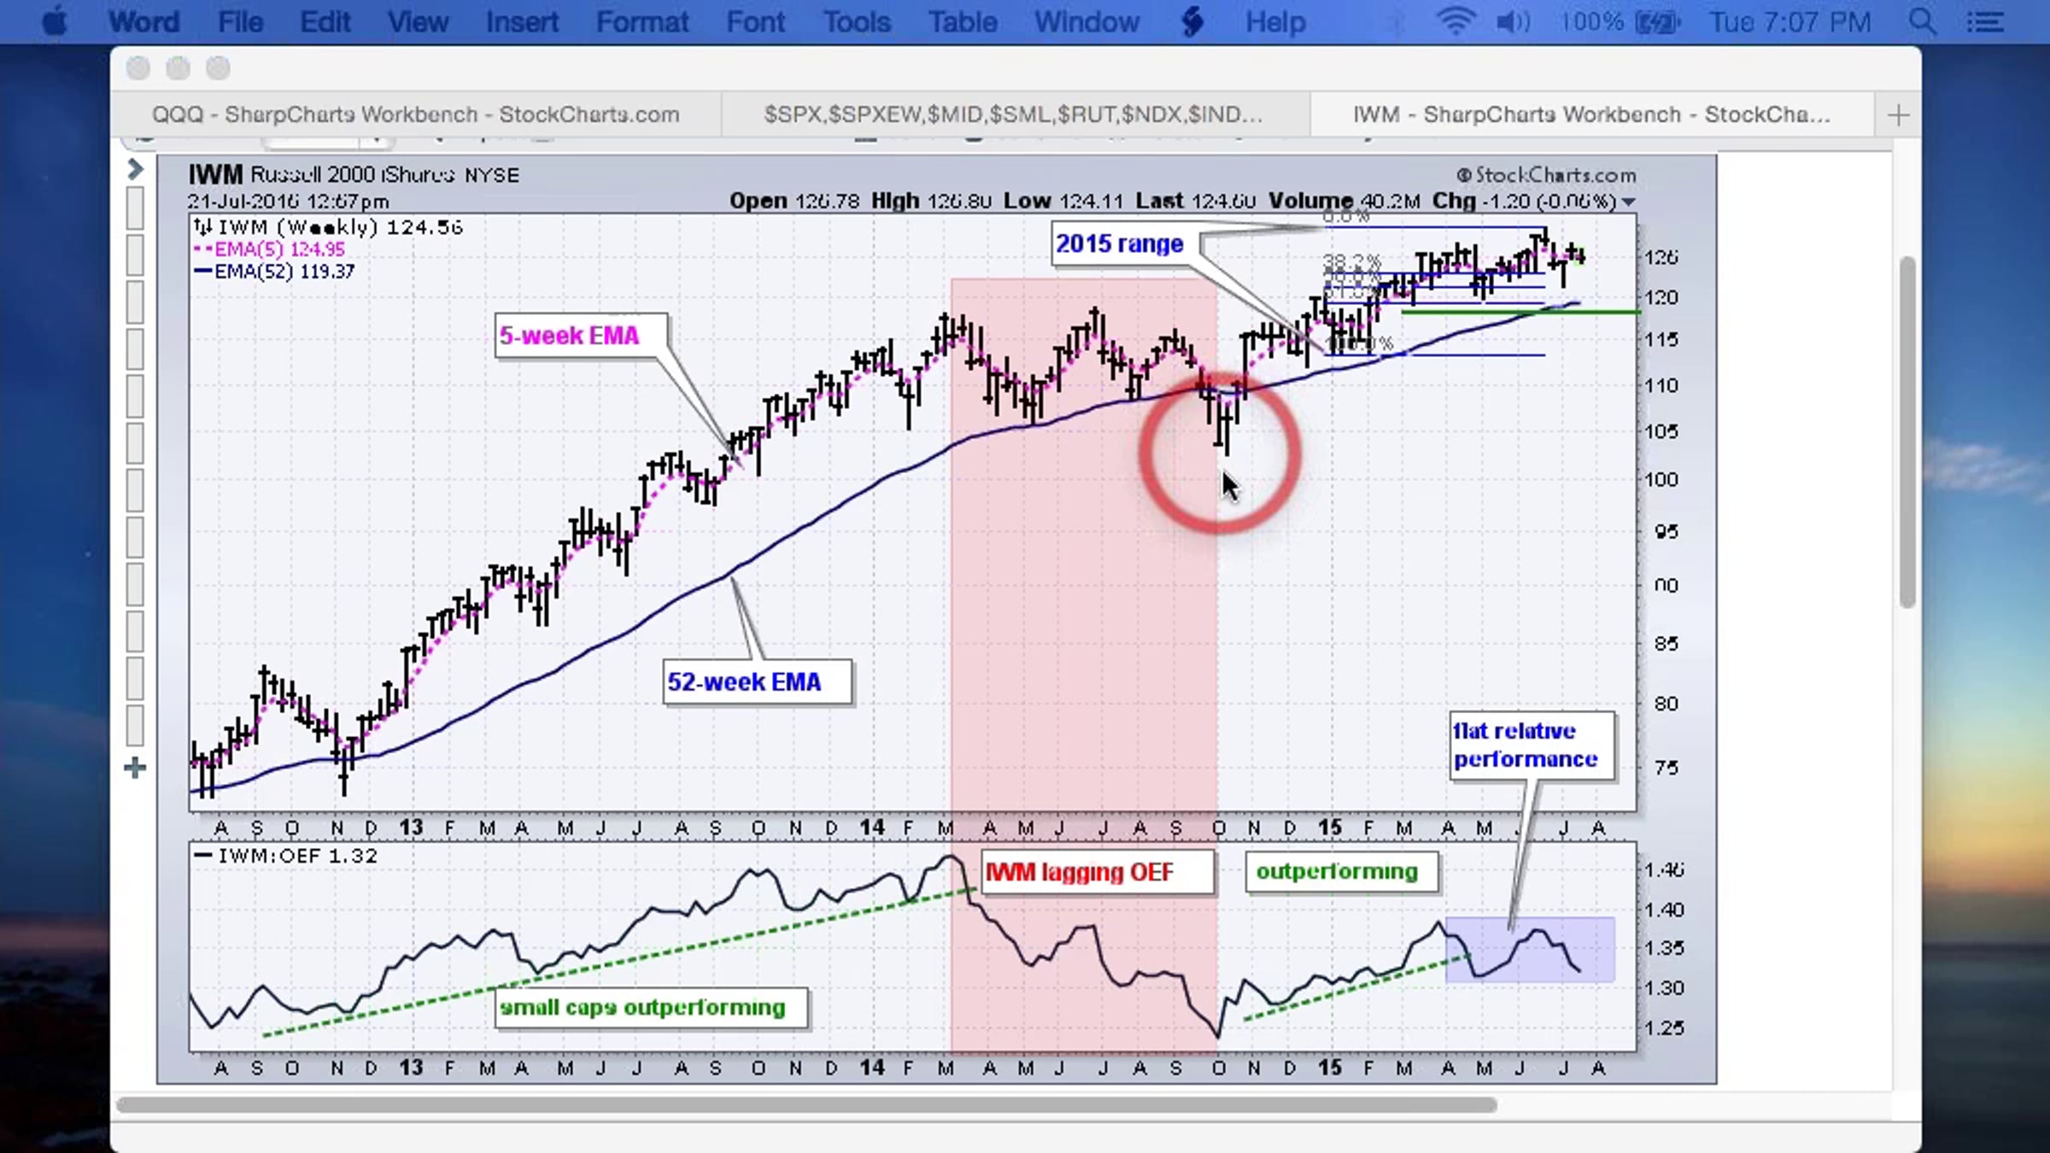Switch to the QQQ SharpCharts Workbench tab

click(416, 114)
